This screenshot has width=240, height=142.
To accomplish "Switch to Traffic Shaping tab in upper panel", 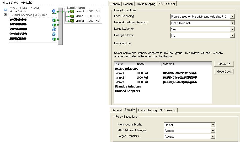I will point(146,4).
